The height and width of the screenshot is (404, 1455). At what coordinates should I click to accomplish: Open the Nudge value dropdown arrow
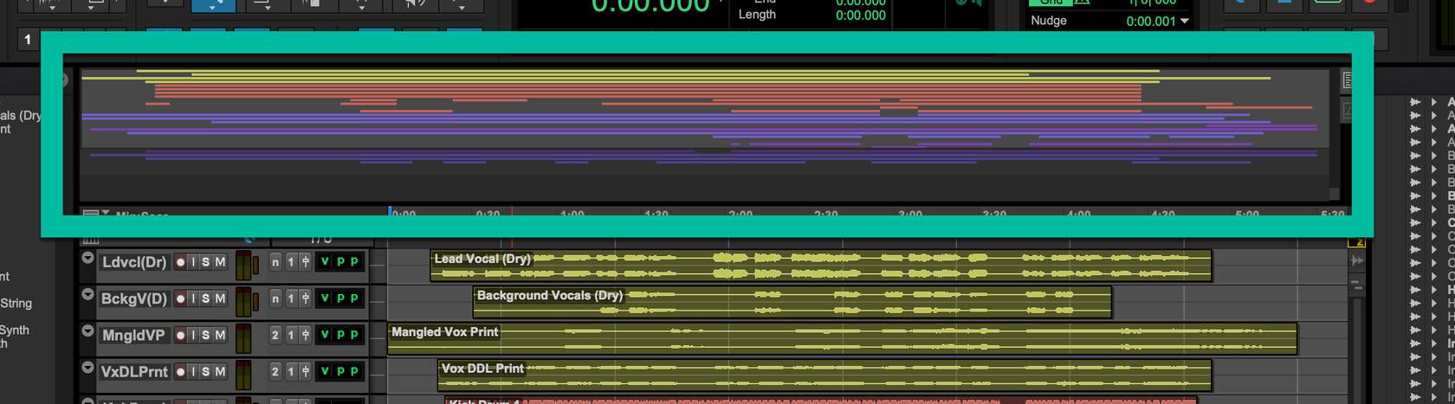[x=1185, y=21]
